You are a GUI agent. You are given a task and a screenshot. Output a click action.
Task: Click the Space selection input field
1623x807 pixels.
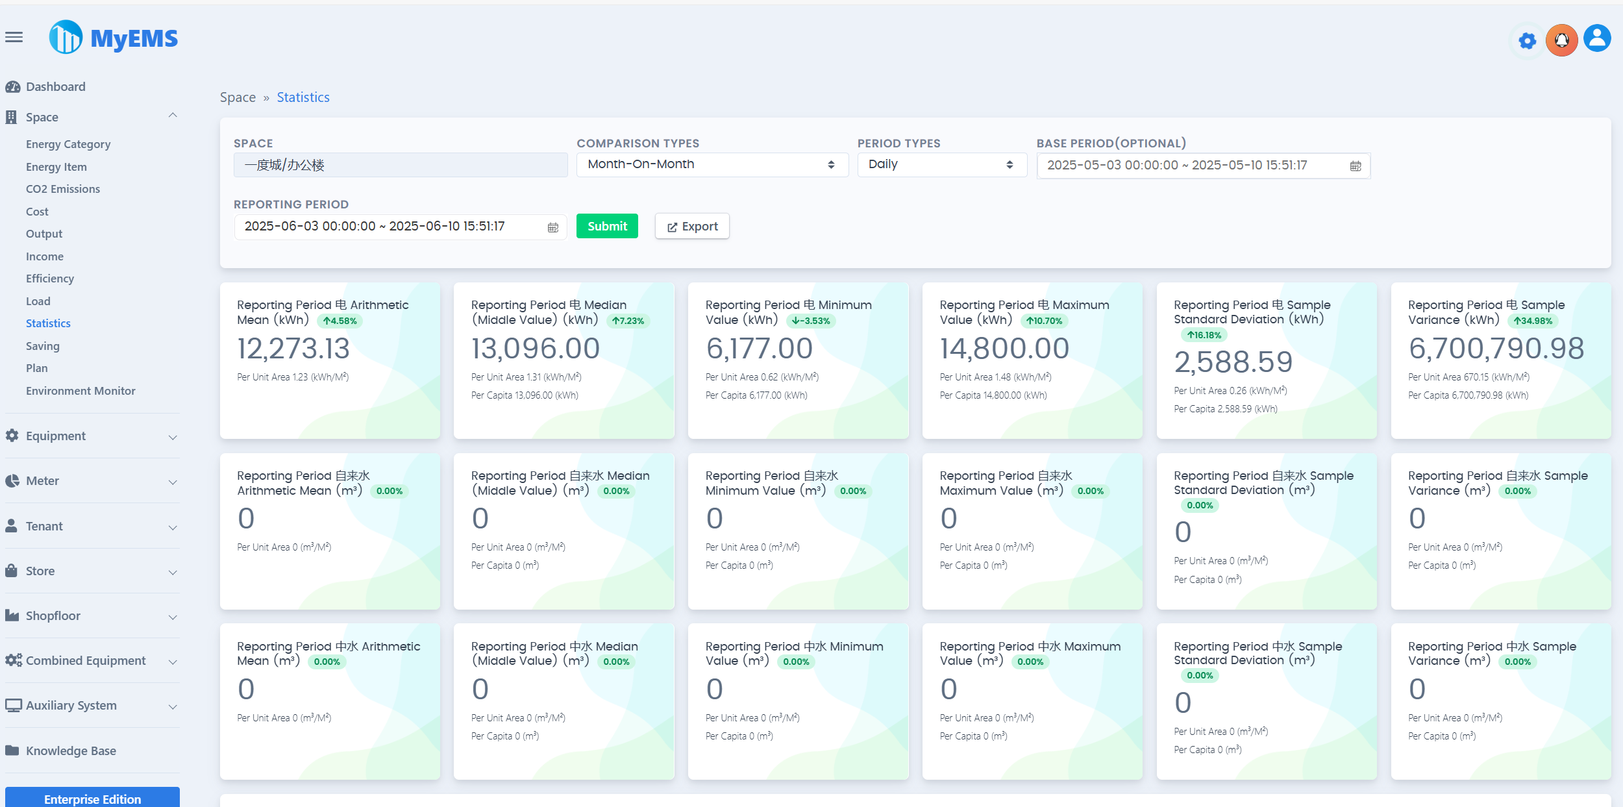click(x=400, y=166)
